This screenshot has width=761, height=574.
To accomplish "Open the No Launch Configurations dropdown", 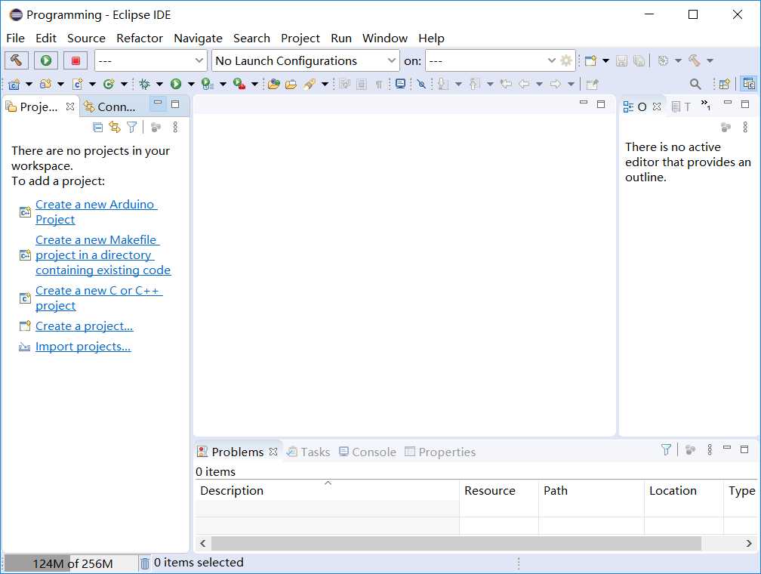I will click(x=306, y=60).
